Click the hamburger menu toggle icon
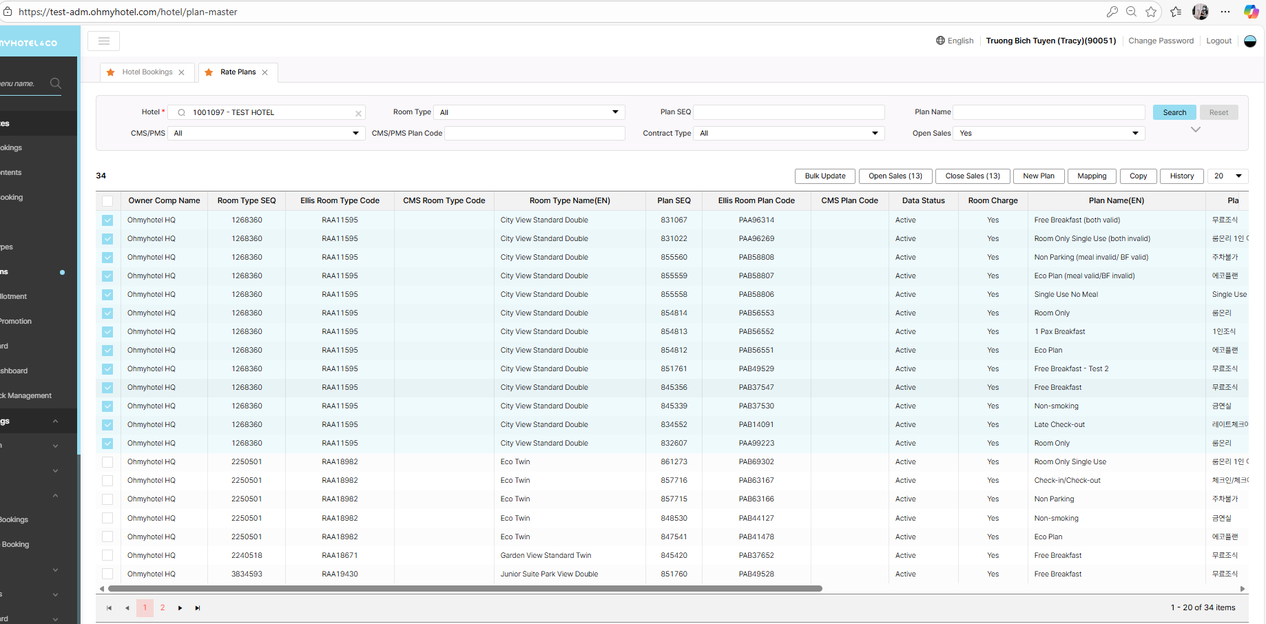The image size is (1266, 624). click(x=104, y=41)
